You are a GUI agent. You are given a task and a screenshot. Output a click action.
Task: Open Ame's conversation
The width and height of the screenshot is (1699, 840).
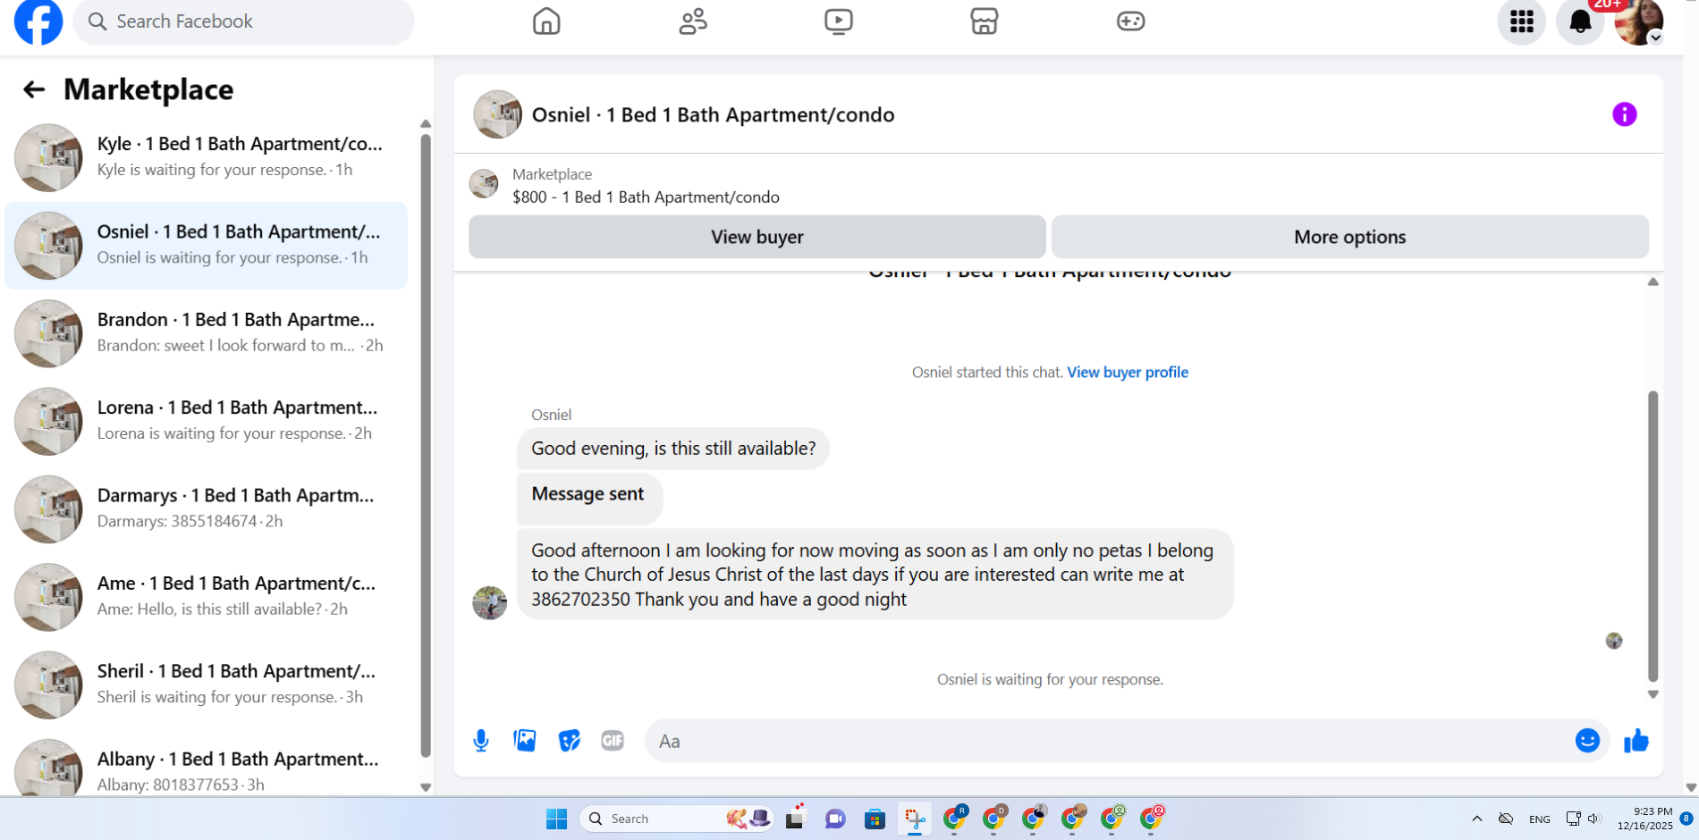coord(207,597)
